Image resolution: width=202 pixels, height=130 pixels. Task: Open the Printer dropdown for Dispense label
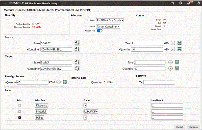click(x=85, y=106)
